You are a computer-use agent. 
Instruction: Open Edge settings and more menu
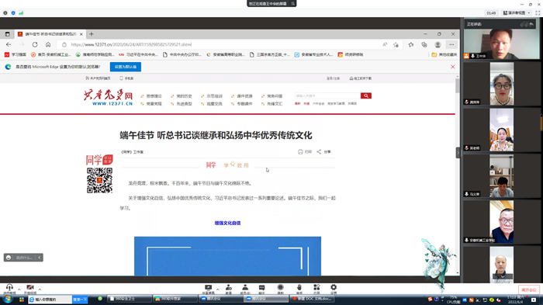tap(451, 44)
